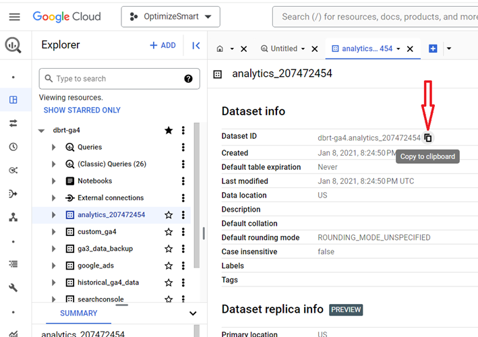Screen dimensions: 478x337
Task: Open the main navigation hamburger menu
Action: tap(14, 17)
